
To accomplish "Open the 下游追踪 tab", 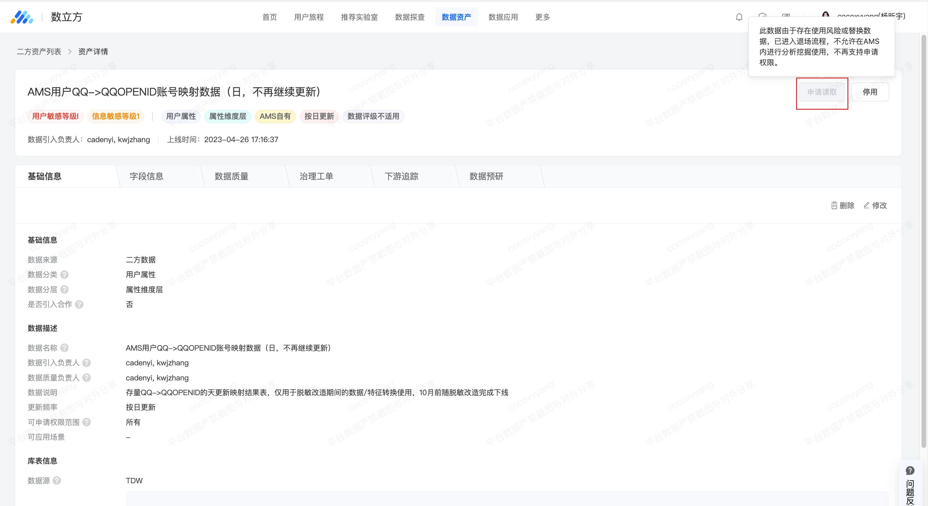I will click(x=401, y=176).
